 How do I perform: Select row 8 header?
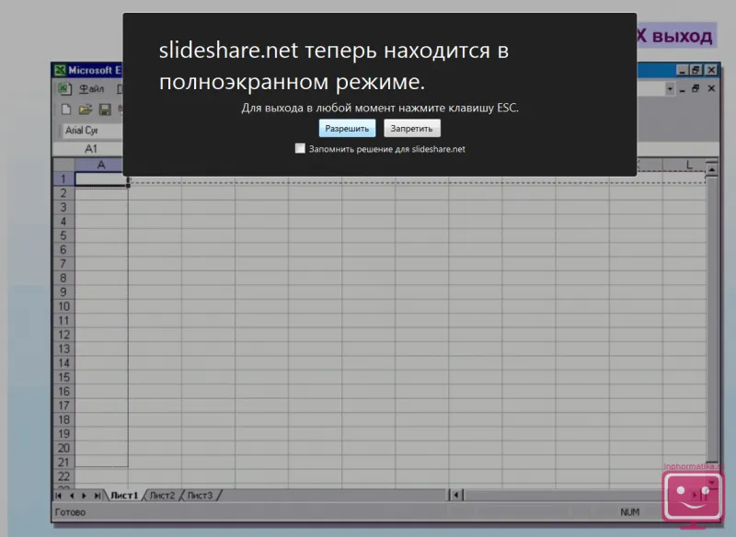coord(63,278)
